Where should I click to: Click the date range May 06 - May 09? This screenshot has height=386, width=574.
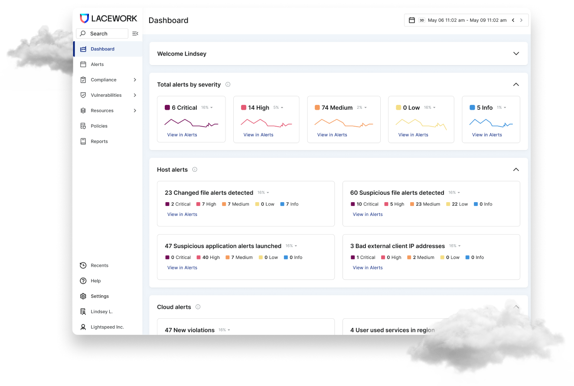pyautogui.click(x=467, y=20)
